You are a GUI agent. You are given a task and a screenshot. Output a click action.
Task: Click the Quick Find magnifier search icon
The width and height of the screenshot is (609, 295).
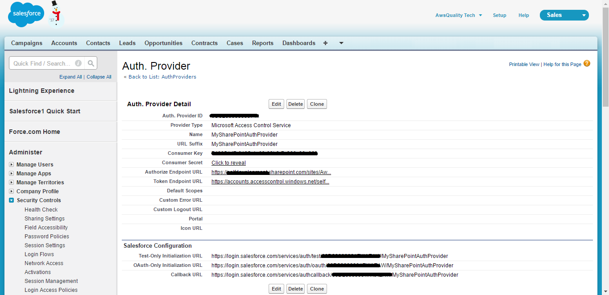pyautogui.click(x=91, y=63)
